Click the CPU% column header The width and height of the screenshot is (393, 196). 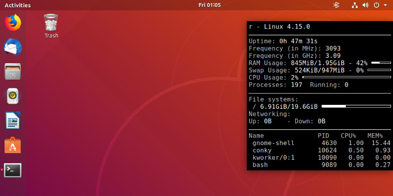point(348,136)
